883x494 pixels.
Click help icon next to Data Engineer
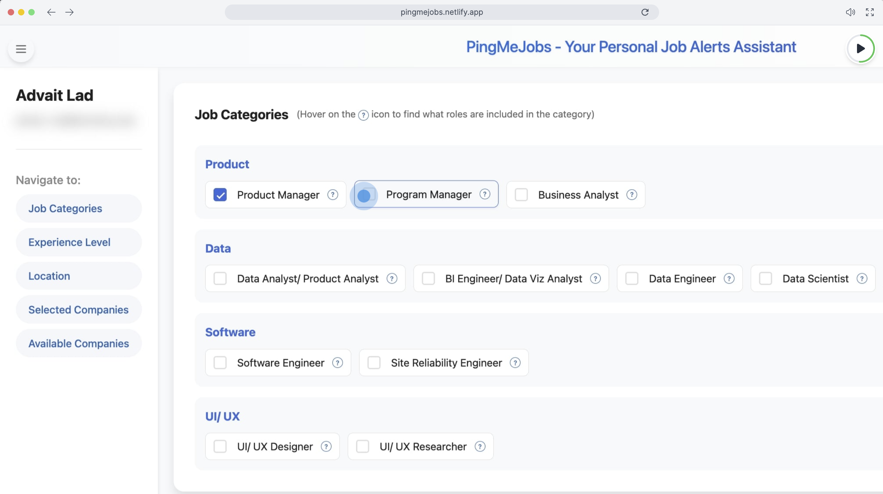click(x=729, y=279)
